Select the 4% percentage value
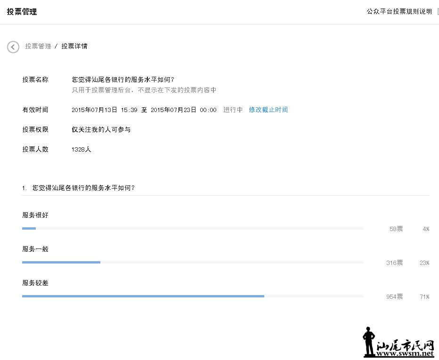Viewport: 439px width, 360px height. (425, 229)
